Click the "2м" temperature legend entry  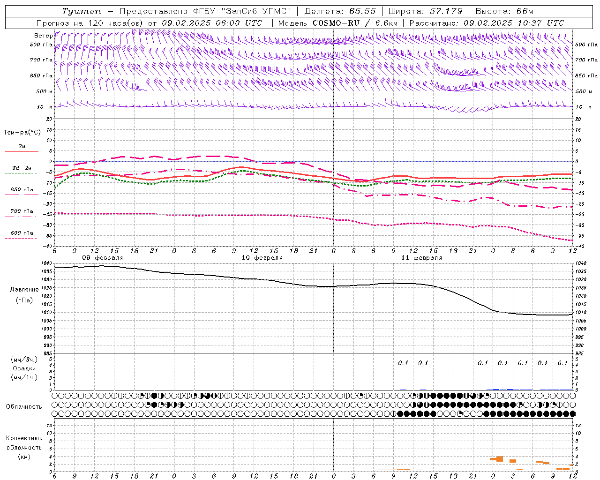22,146
